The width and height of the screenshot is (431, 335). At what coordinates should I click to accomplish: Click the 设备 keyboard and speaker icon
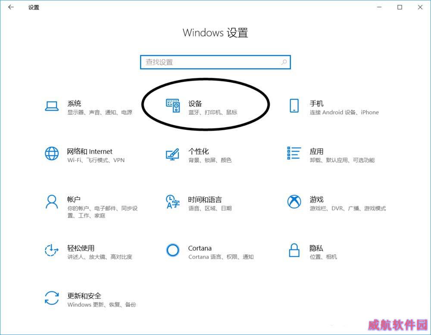pyautogui.click(x=173, y=106)
